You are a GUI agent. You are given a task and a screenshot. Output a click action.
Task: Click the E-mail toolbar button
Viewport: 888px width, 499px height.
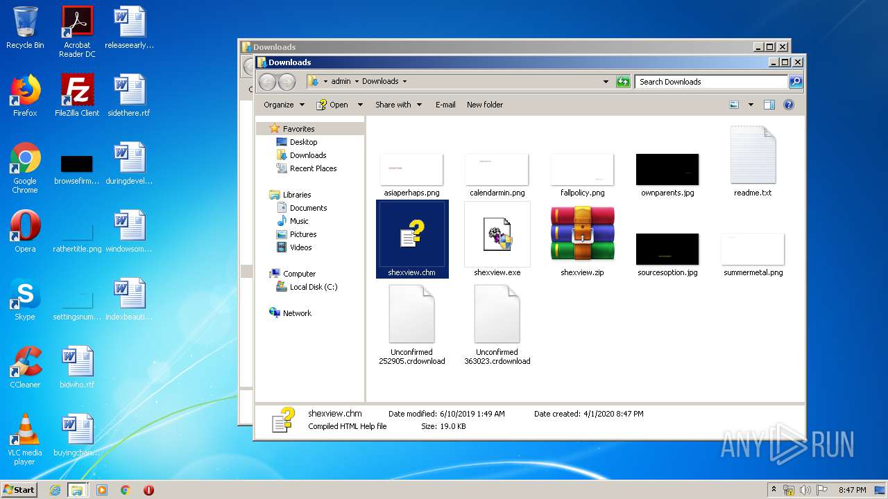(445, 105)
